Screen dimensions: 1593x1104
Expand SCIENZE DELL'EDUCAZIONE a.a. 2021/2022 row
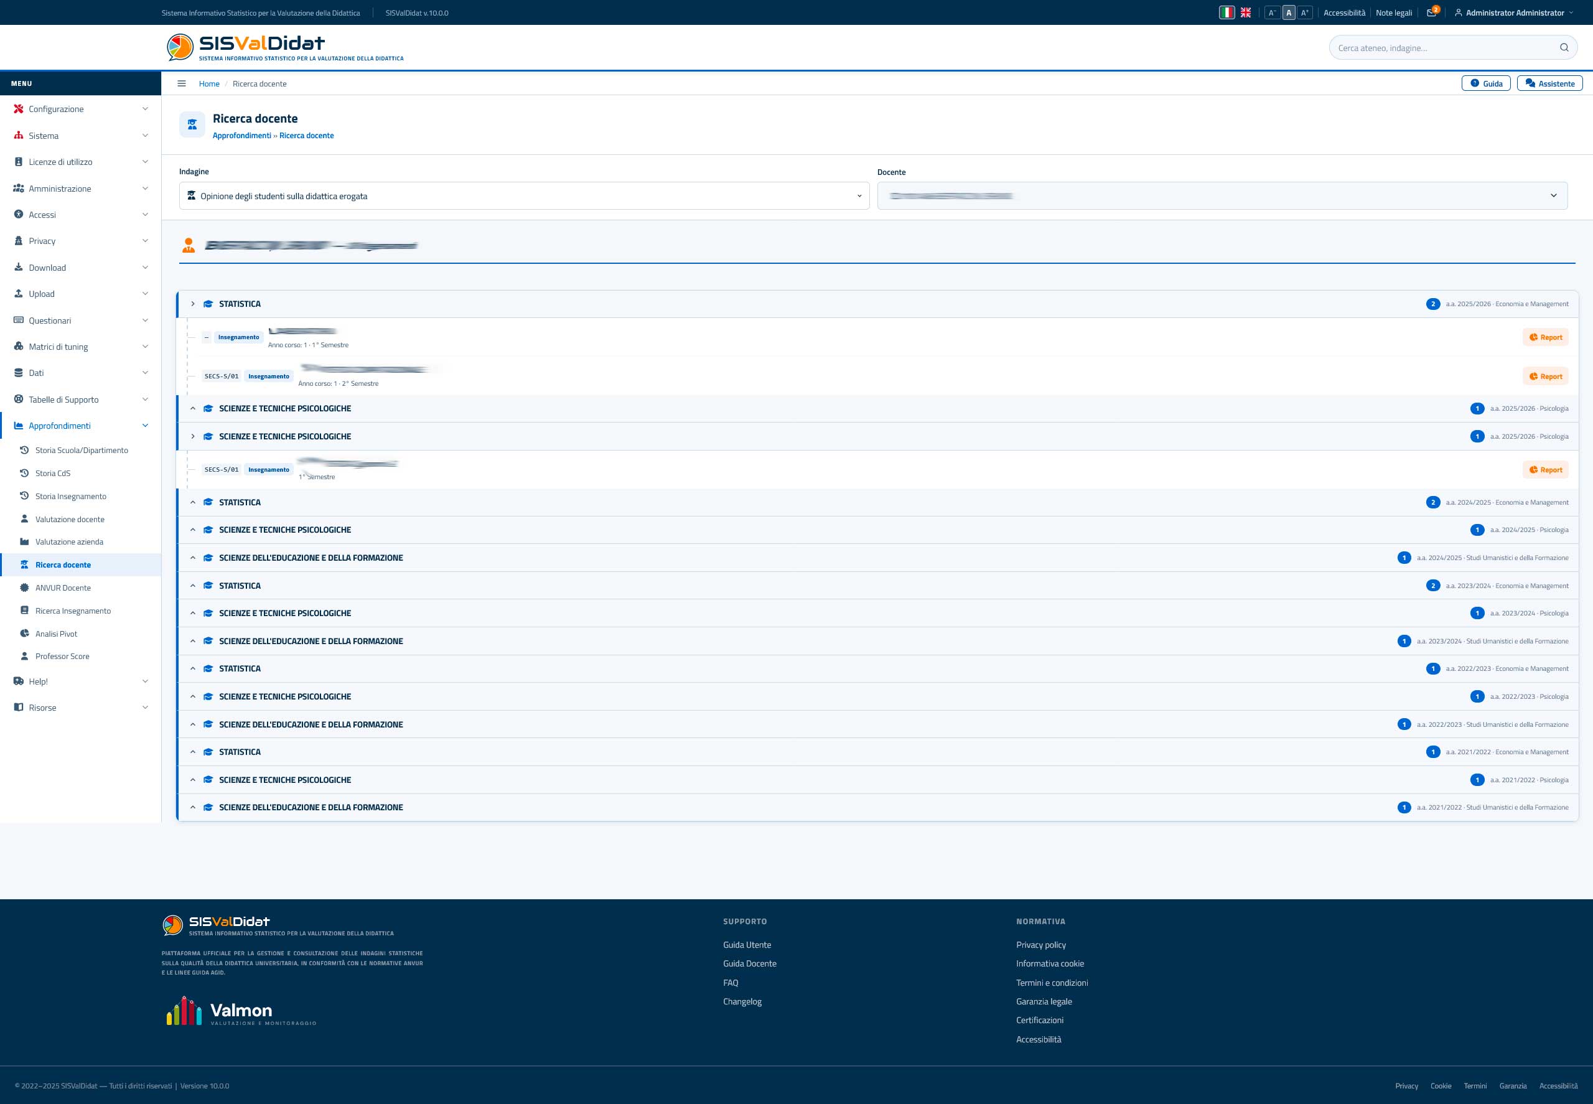[x=878, y=808]
